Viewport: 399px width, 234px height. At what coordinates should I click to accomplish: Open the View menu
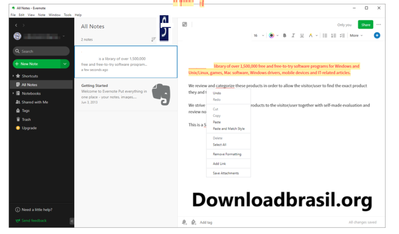click(x=31, y=15)
